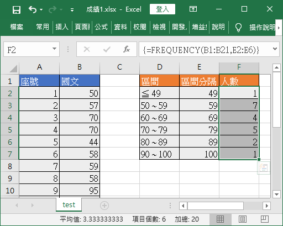Screen dimensions: 283x226
Task: Open Customize Quick Access Toolbar menu
Action: tap(72, 10)
